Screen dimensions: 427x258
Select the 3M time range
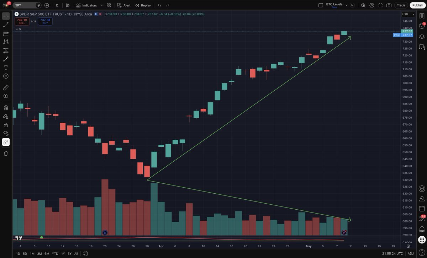39,254
